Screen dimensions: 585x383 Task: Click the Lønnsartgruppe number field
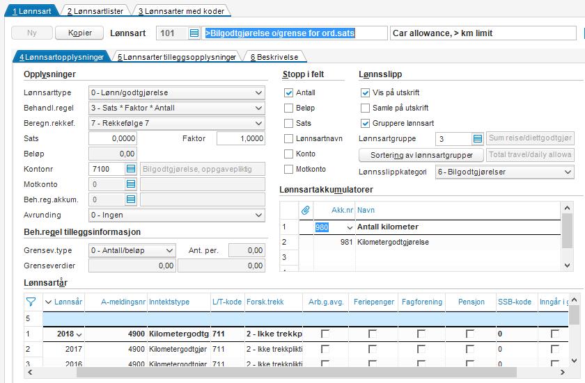[453, 139]
